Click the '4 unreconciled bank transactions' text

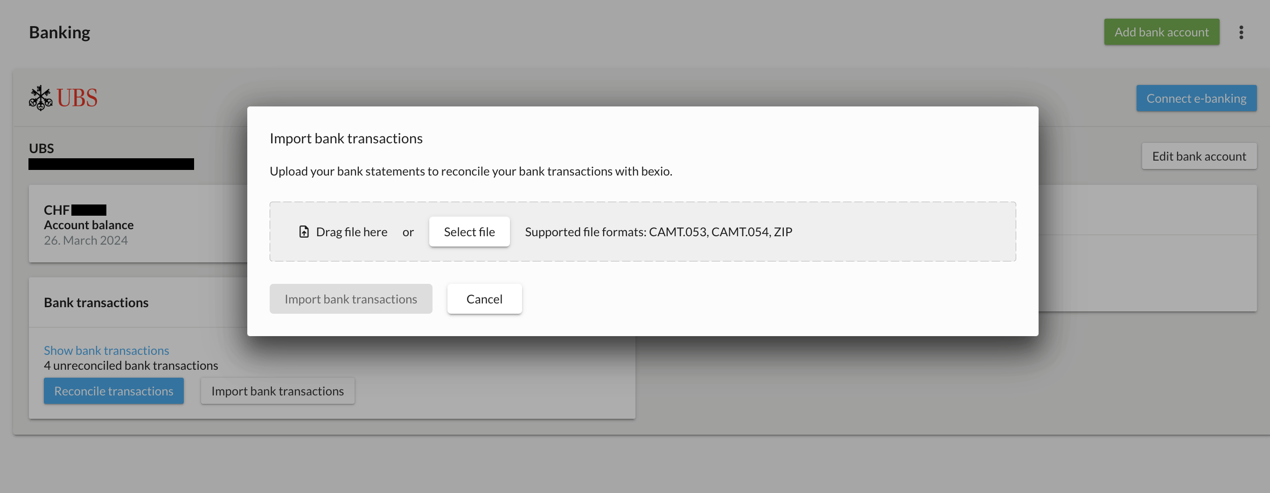(131, 365)
